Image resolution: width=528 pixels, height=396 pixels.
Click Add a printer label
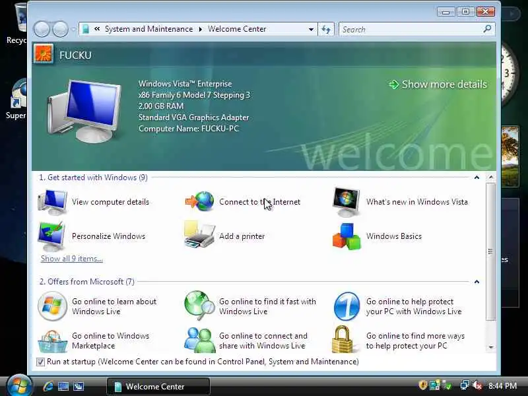(x=242, y=236)
